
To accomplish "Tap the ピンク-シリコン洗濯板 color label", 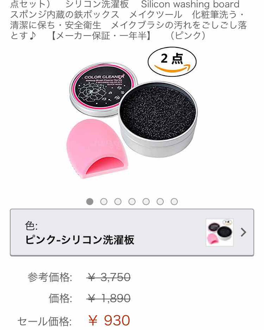I will pos(80,240).
